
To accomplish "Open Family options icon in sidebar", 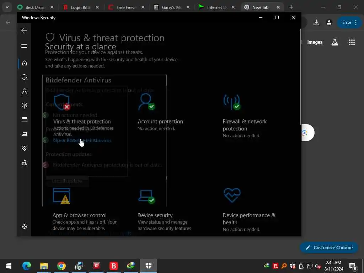I will click(x=25, y=163).
